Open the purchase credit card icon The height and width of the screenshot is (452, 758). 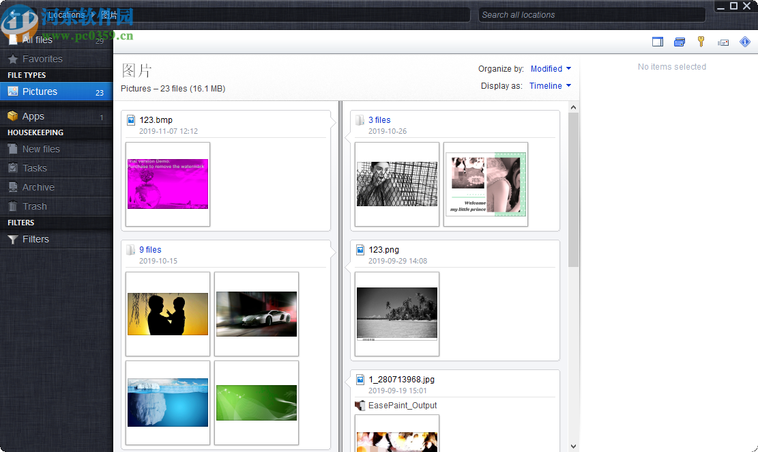click(680, 42)
